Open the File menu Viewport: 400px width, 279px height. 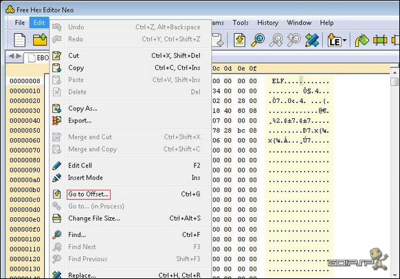tap(20, 23)
